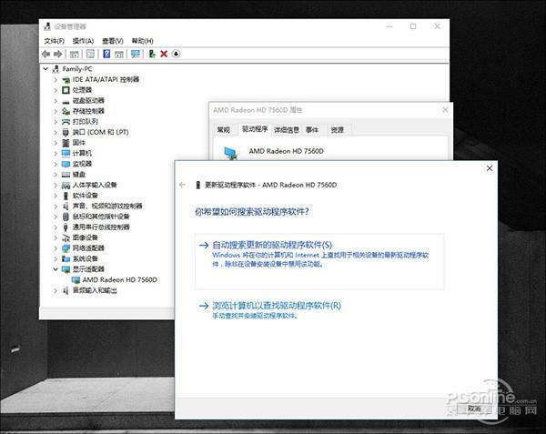Viewport: 546px width, 434px height.
Task: Open the 文件(F) menu
Action: pos(54,41)
